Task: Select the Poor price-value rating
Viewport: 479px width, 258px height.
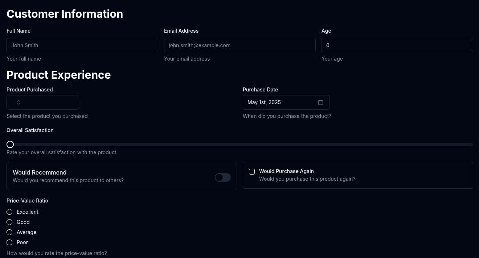Action: [9, 242]
